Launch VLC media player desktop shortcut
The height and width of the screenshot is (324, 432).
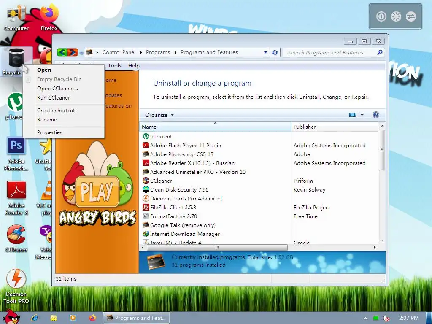click(45, 198)
